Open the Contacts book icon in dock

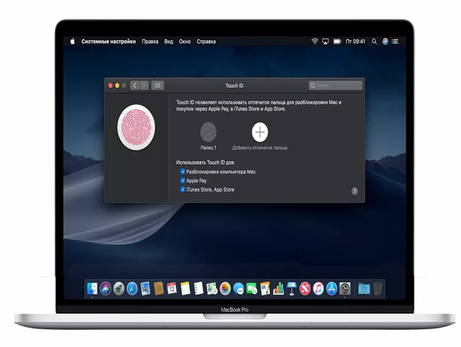[x=159, y=288]
